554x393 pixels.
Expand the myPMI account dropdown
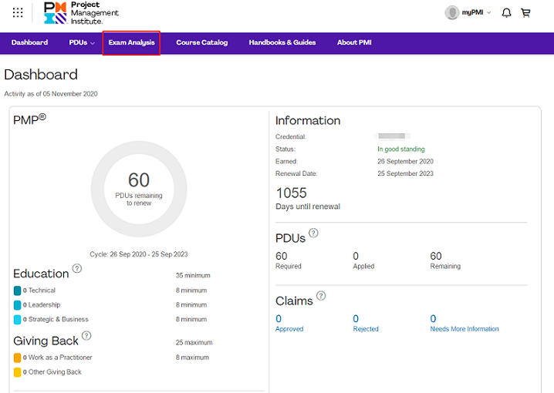tap(489, 12)
